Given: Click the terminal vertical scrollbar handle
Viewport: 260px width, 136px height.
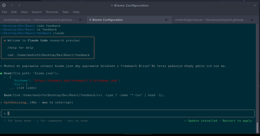Looking at the screenshot, I should [258, 127].
